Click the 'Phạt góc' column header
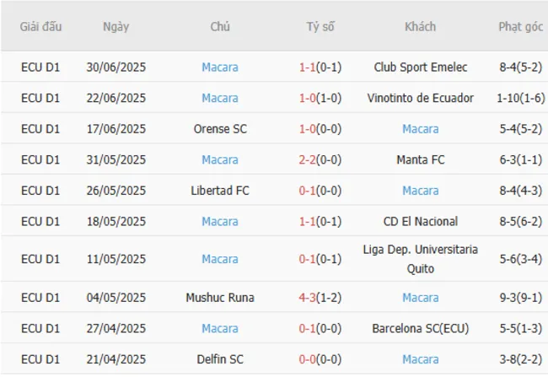Image resolution: width=548 pixels, height=377 pixels. (x=520, y=26)
